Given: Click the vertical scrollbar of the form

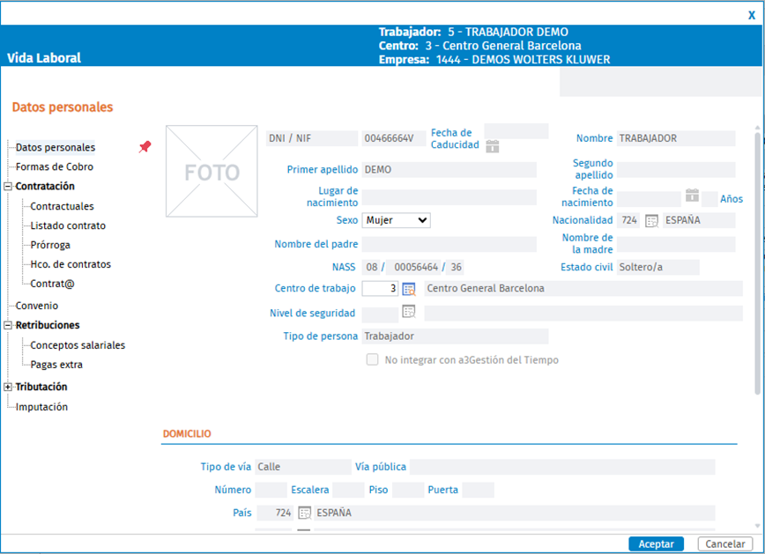Looking at the screenshot, I should click(x=757, y=263).
